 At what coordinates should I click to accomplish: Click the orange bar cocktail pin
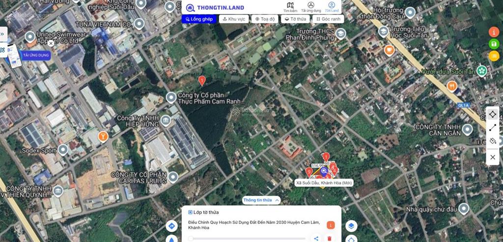click(x=103, y=136)
